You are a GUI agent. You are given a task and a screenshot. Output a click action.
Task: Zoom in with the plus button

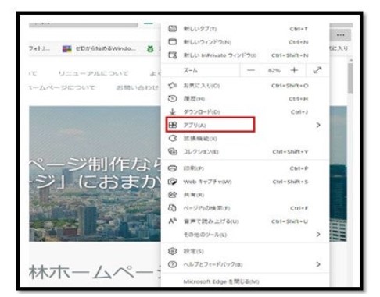click(294, 70)
